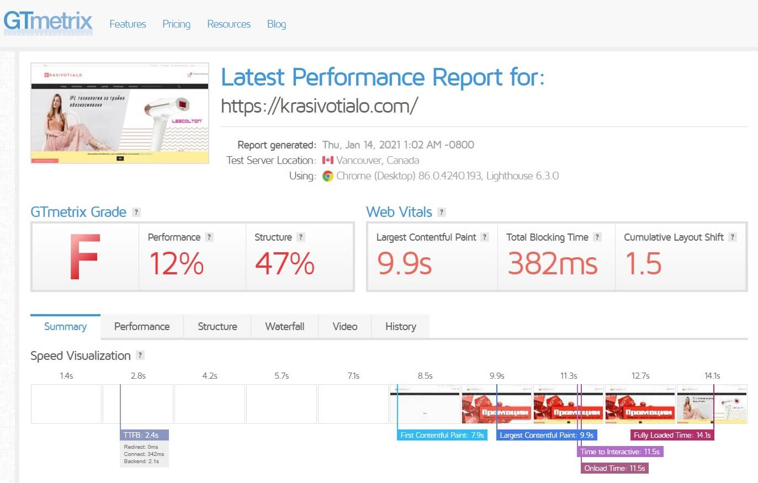
Task: Click help icon next to Speed Visualization
Action: [140, 355]
